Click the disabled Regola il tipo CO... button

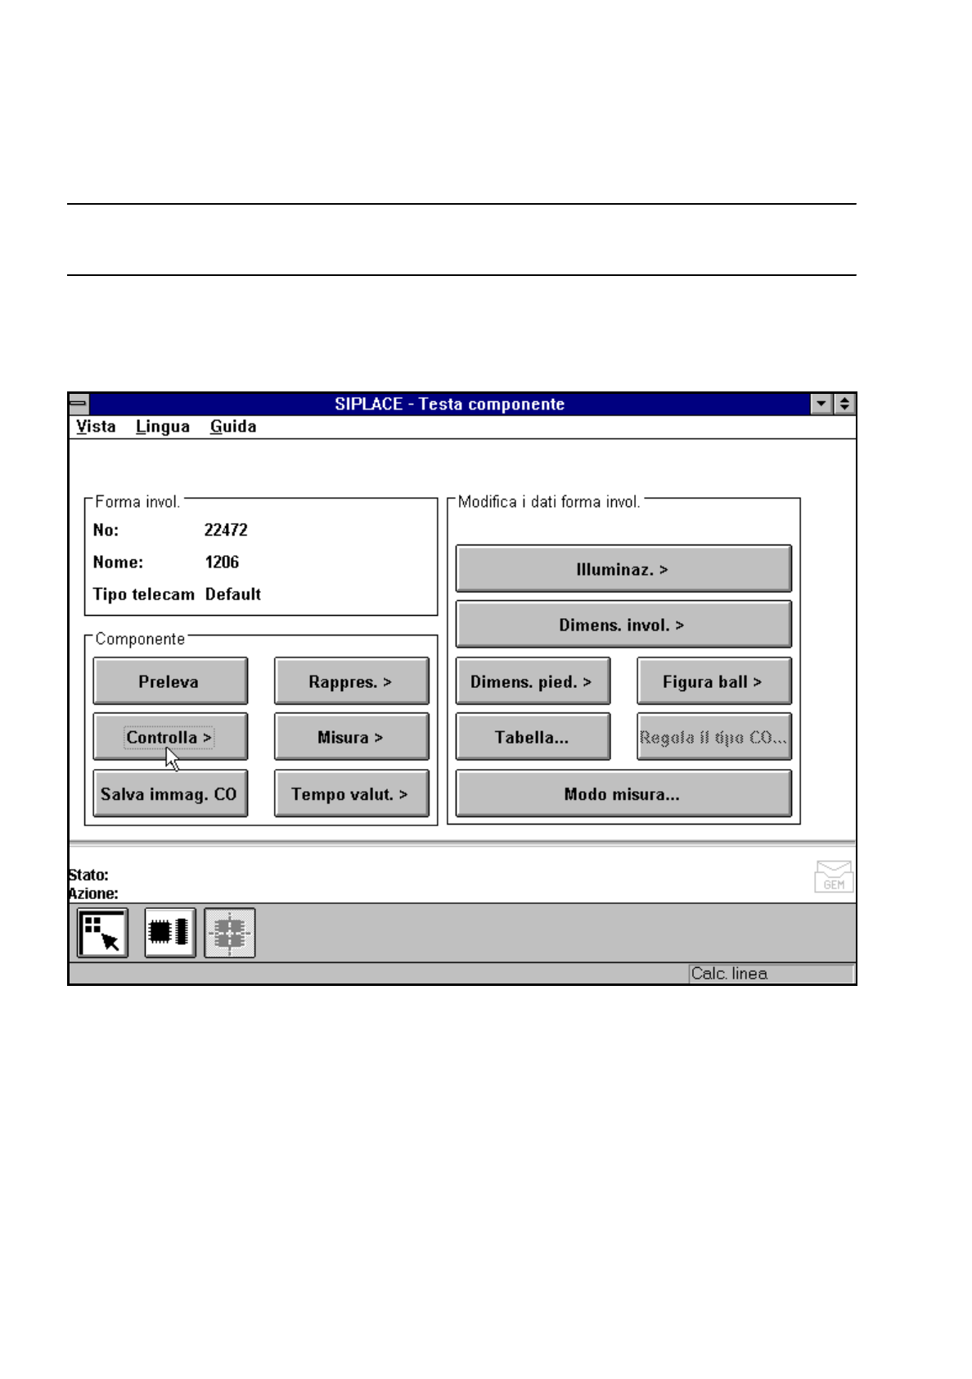coord(714,737)
